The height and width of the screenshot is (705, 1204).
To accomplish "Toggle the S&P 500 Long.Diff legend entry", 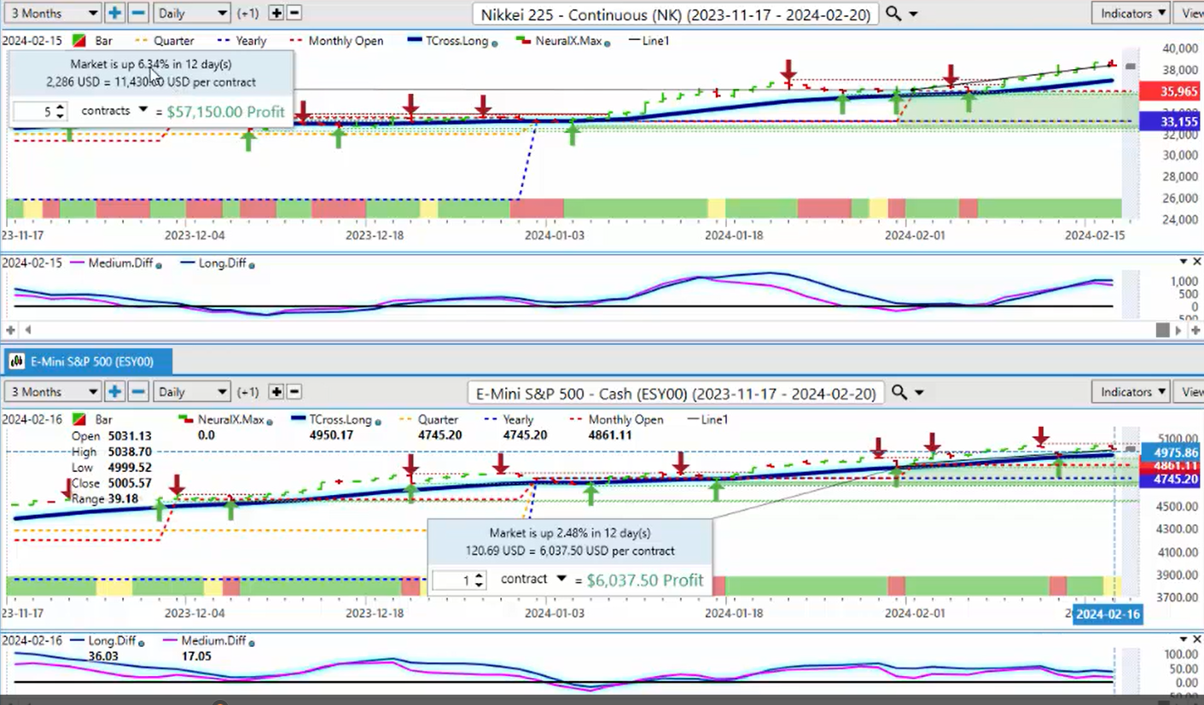I will [107, 642].
